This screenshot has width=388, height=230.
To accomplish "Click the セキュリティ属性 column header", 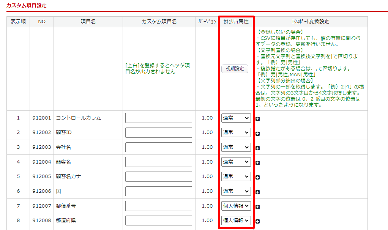I will click(236, 22).
